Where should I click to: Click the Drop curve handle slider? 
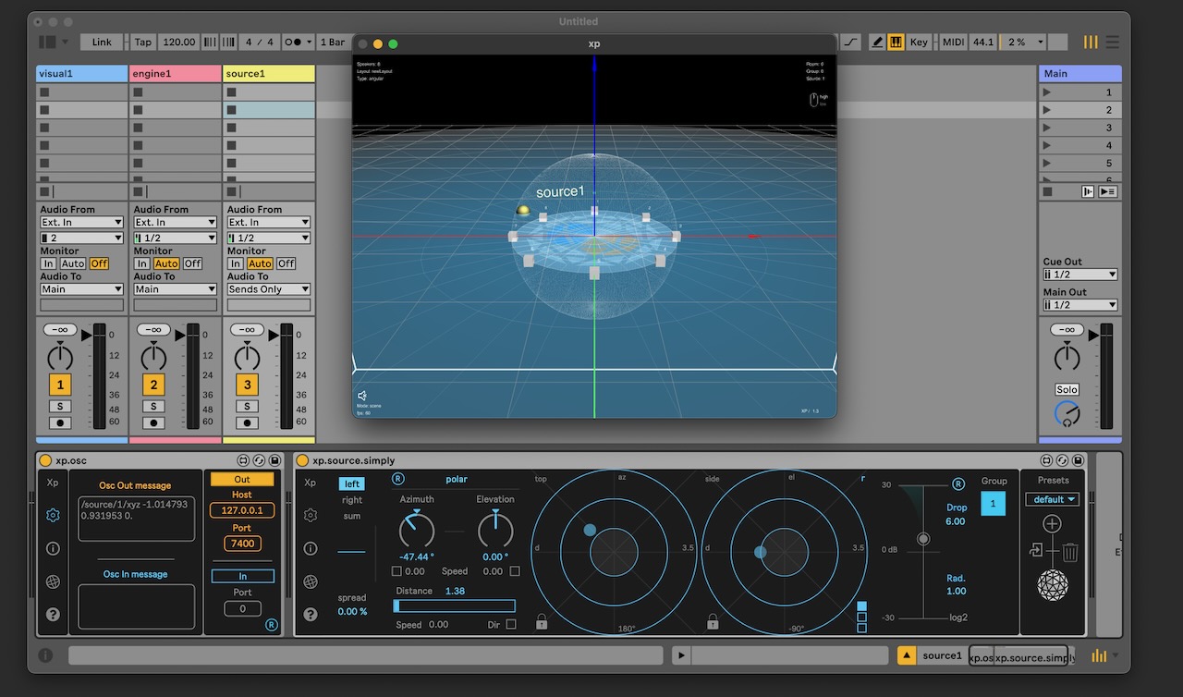point(922,539)
